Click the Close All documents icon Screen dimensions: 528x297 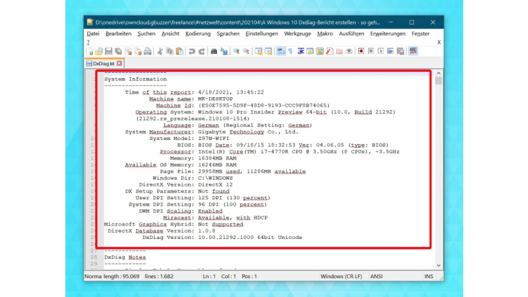[137, 51]
